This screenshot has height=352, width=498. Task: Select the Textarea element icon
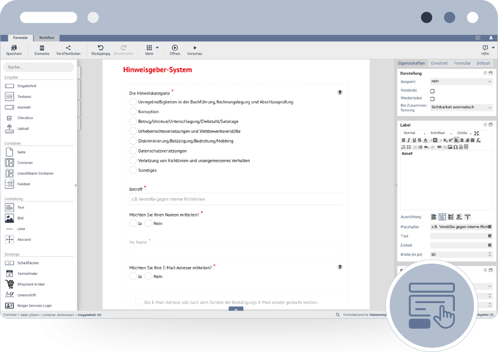10,97
